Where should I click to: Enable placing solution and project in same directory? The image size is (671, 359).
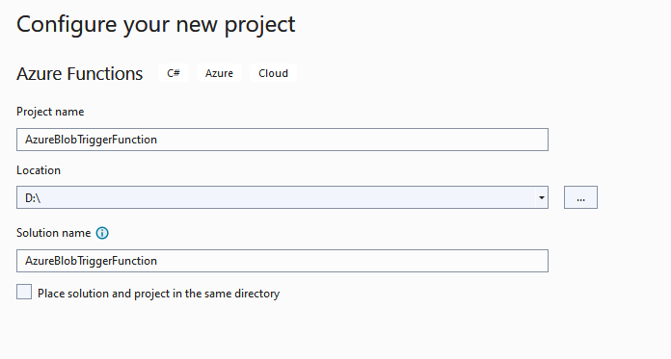coord(24,292)
